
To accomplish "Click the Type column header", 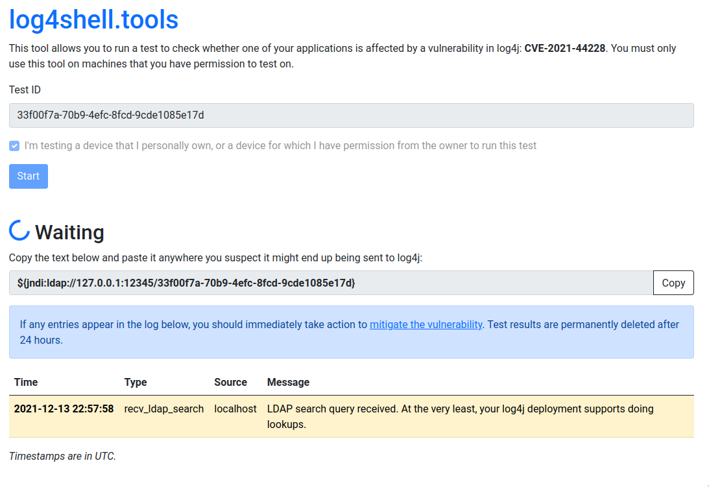I will tap(136, 382).
